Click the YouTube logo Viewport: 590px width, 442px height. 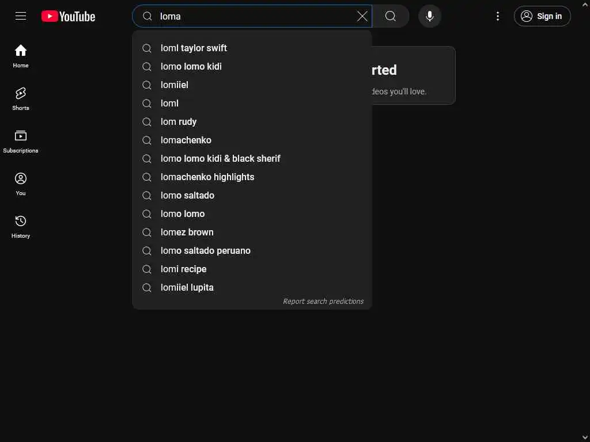click(68, 16)
